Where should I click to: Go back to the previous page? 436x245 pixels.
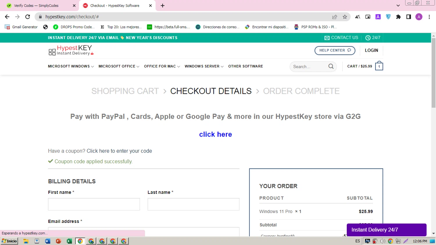[7, 17]
